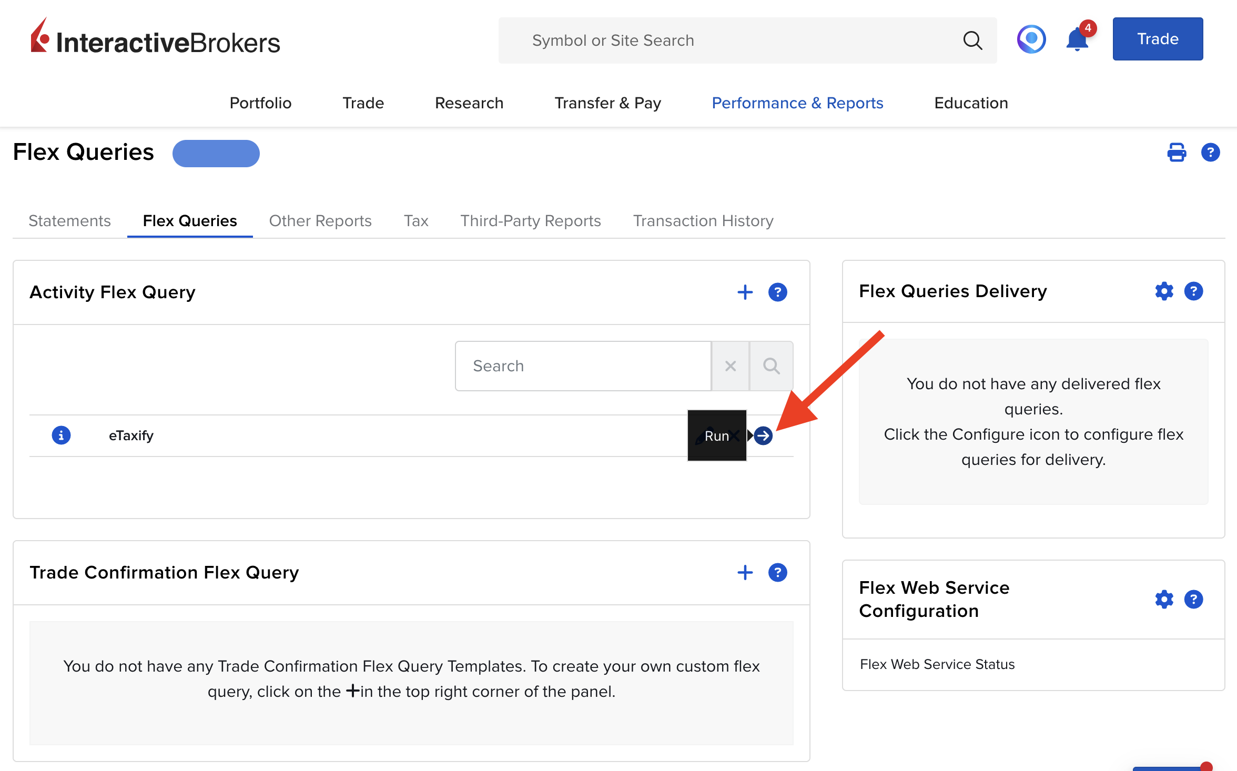
Task: Open the Third-Party Reports tab
Action: coord(531,221)
